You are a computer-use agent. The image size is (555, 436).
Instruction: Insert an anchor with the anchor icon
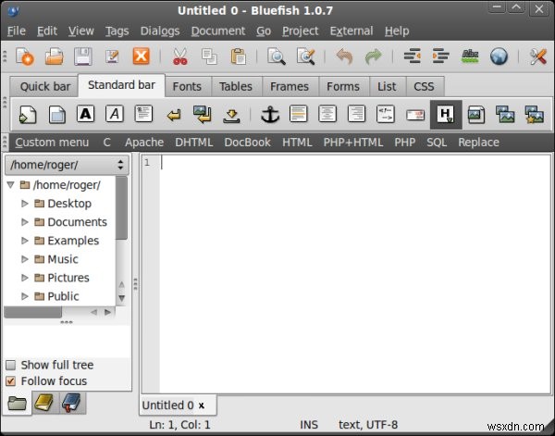tap(270, 115)
